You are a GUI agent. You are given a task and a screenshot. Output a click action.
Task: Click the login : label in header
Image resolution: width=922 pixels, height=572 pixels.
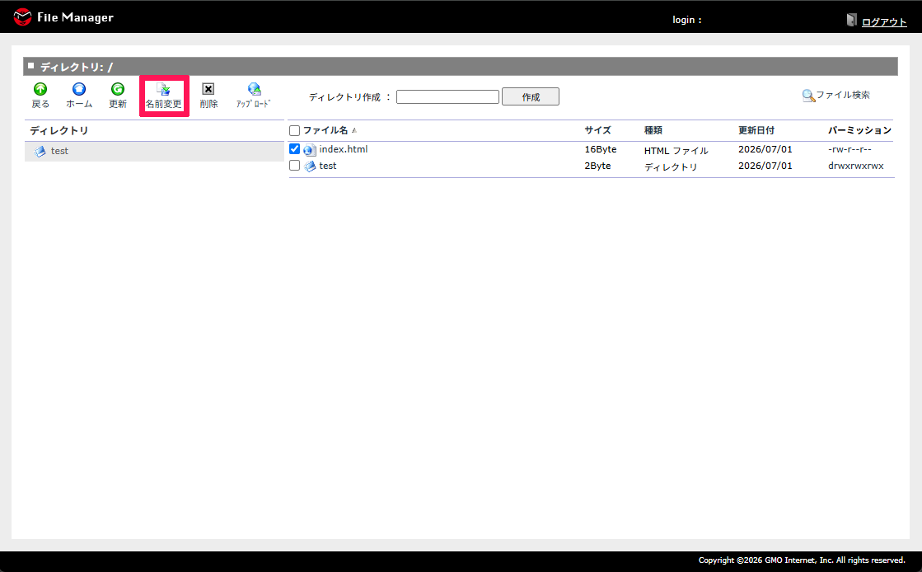687,20
